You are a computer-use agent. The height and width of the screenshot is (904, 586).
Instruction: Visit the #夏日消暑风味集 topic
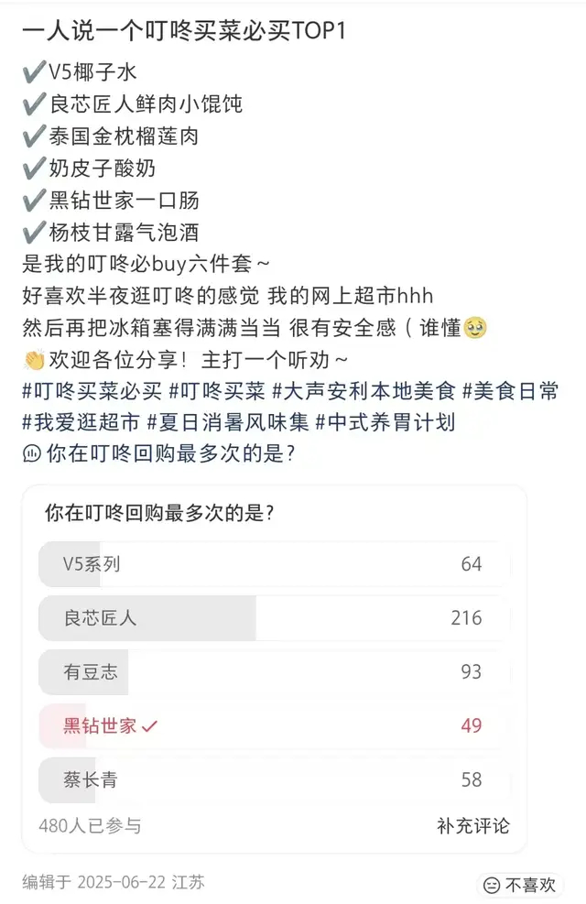[226, 422]
